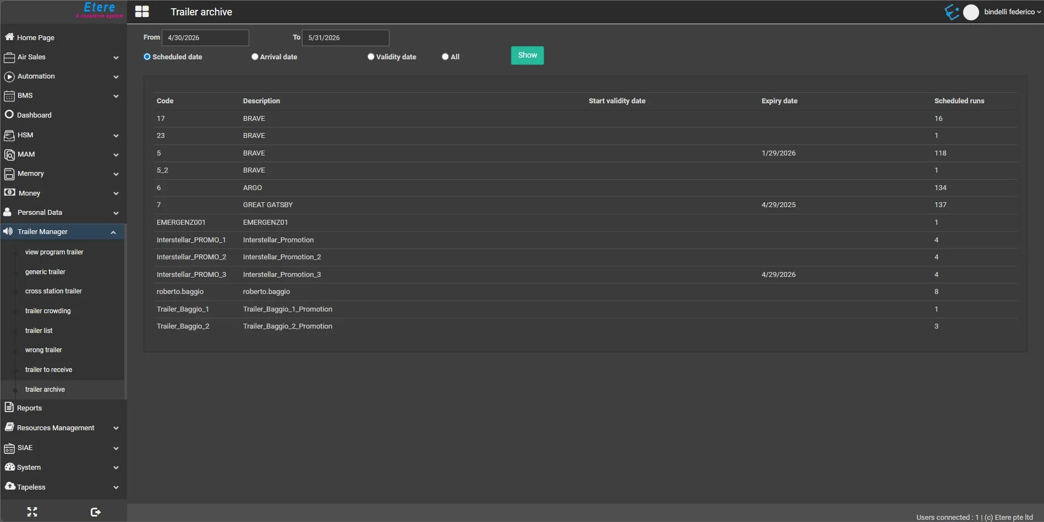Viewport: 1044px width, 522px height.
Task: Click the Money banknote icon
Action: 9,192
